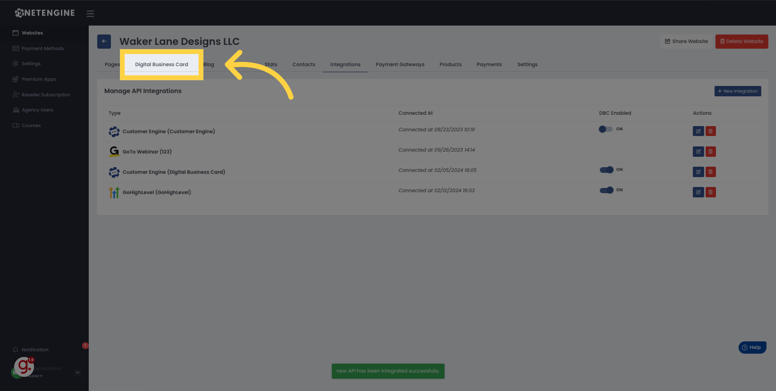Delete the Customer Engine (Digital Business Card) integration

tap(710, 172)
